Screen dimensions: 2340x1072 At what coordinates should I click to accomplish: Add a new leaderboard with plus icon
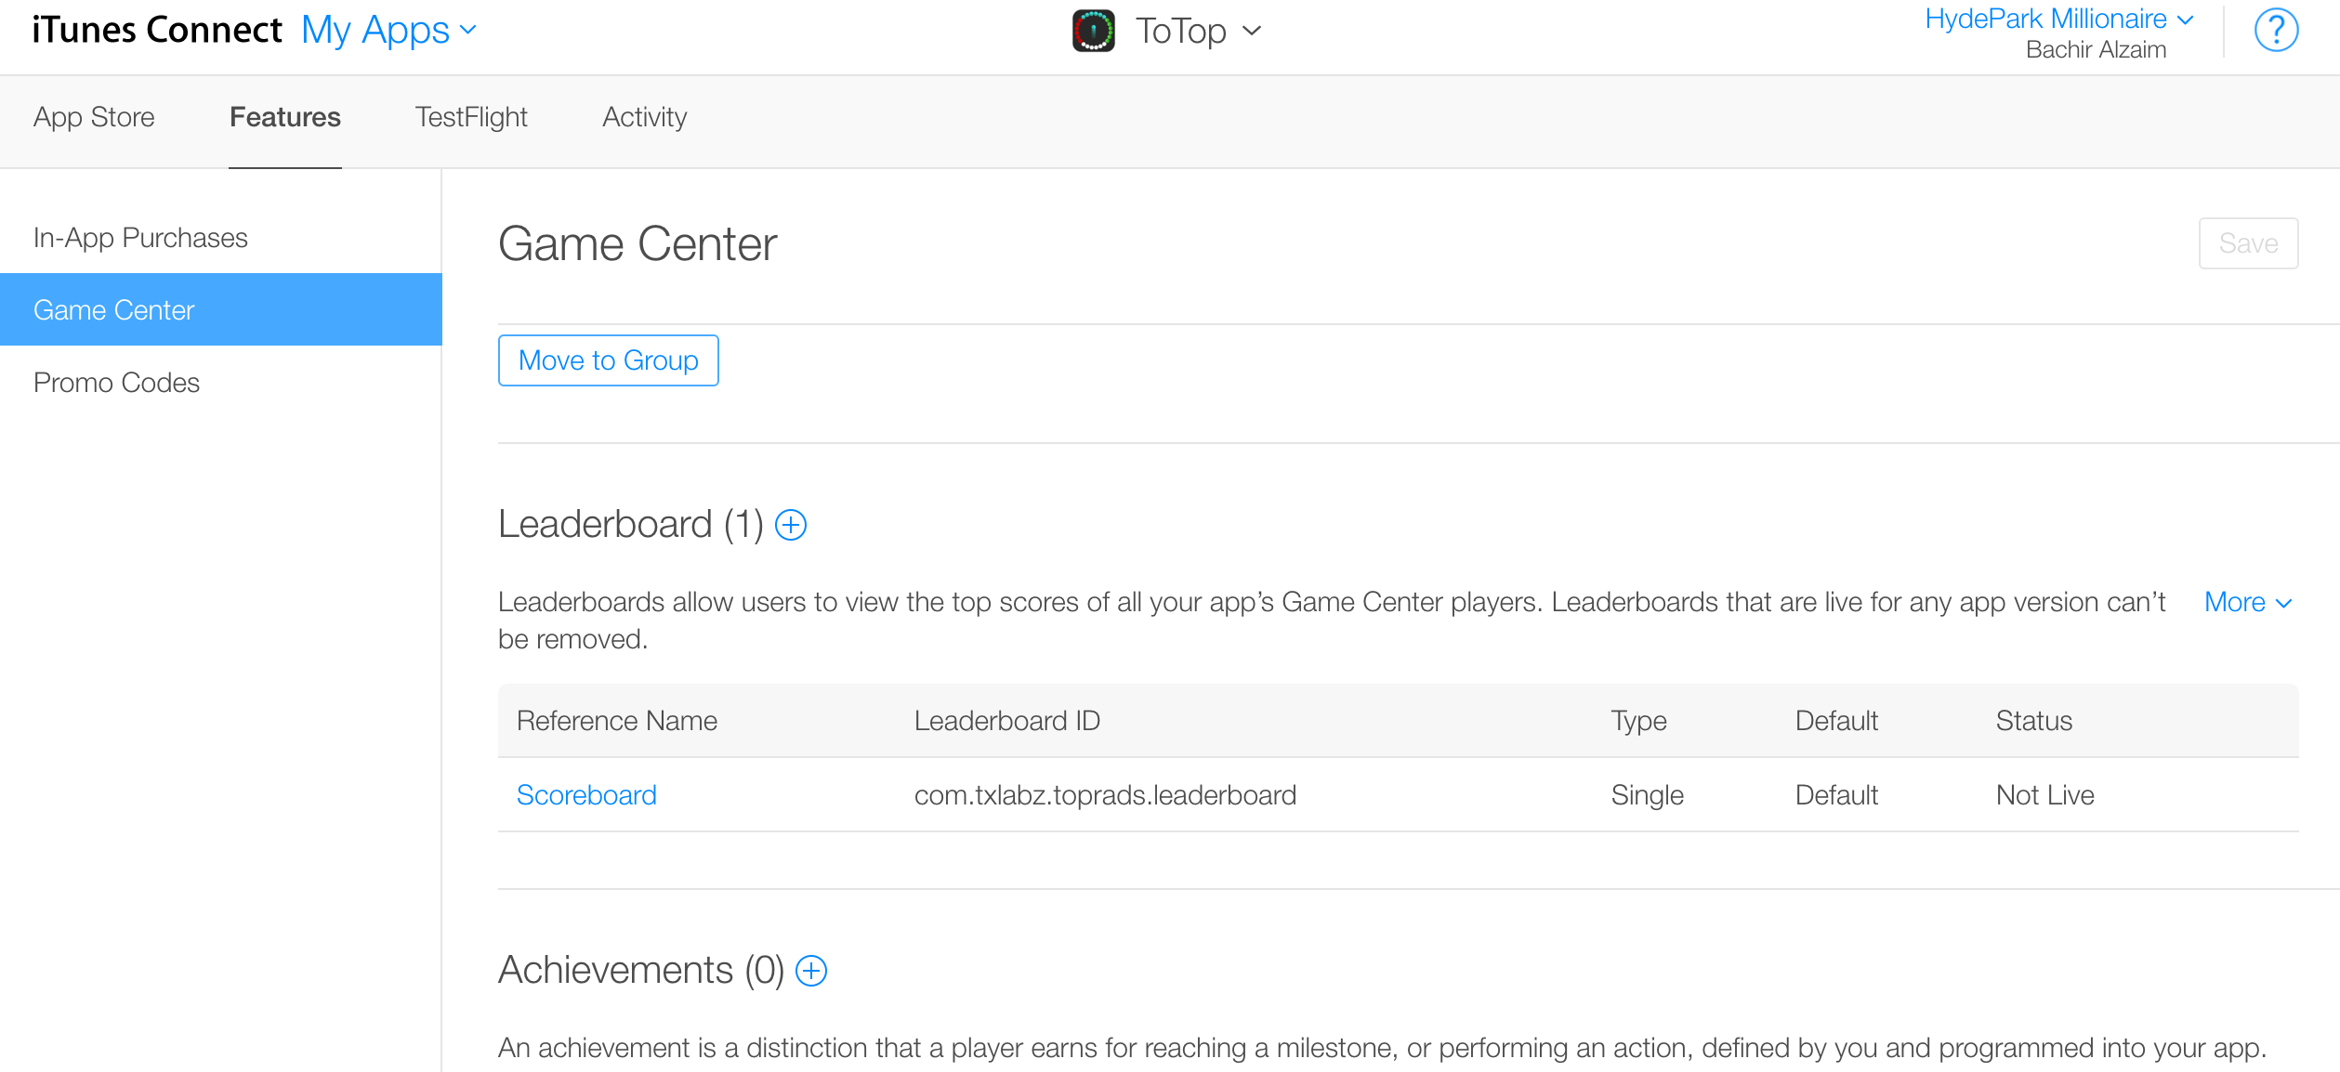[791, 525]
